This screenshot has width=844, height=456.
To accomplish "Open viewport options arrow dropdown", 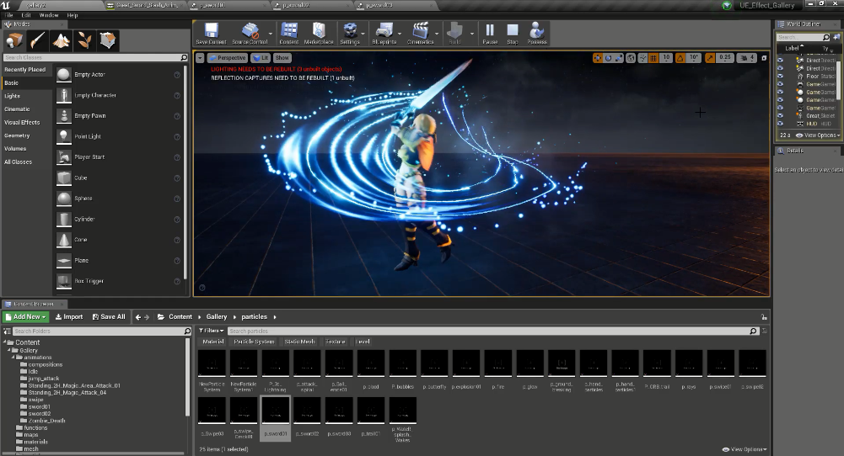I will [x=200, y=57].
